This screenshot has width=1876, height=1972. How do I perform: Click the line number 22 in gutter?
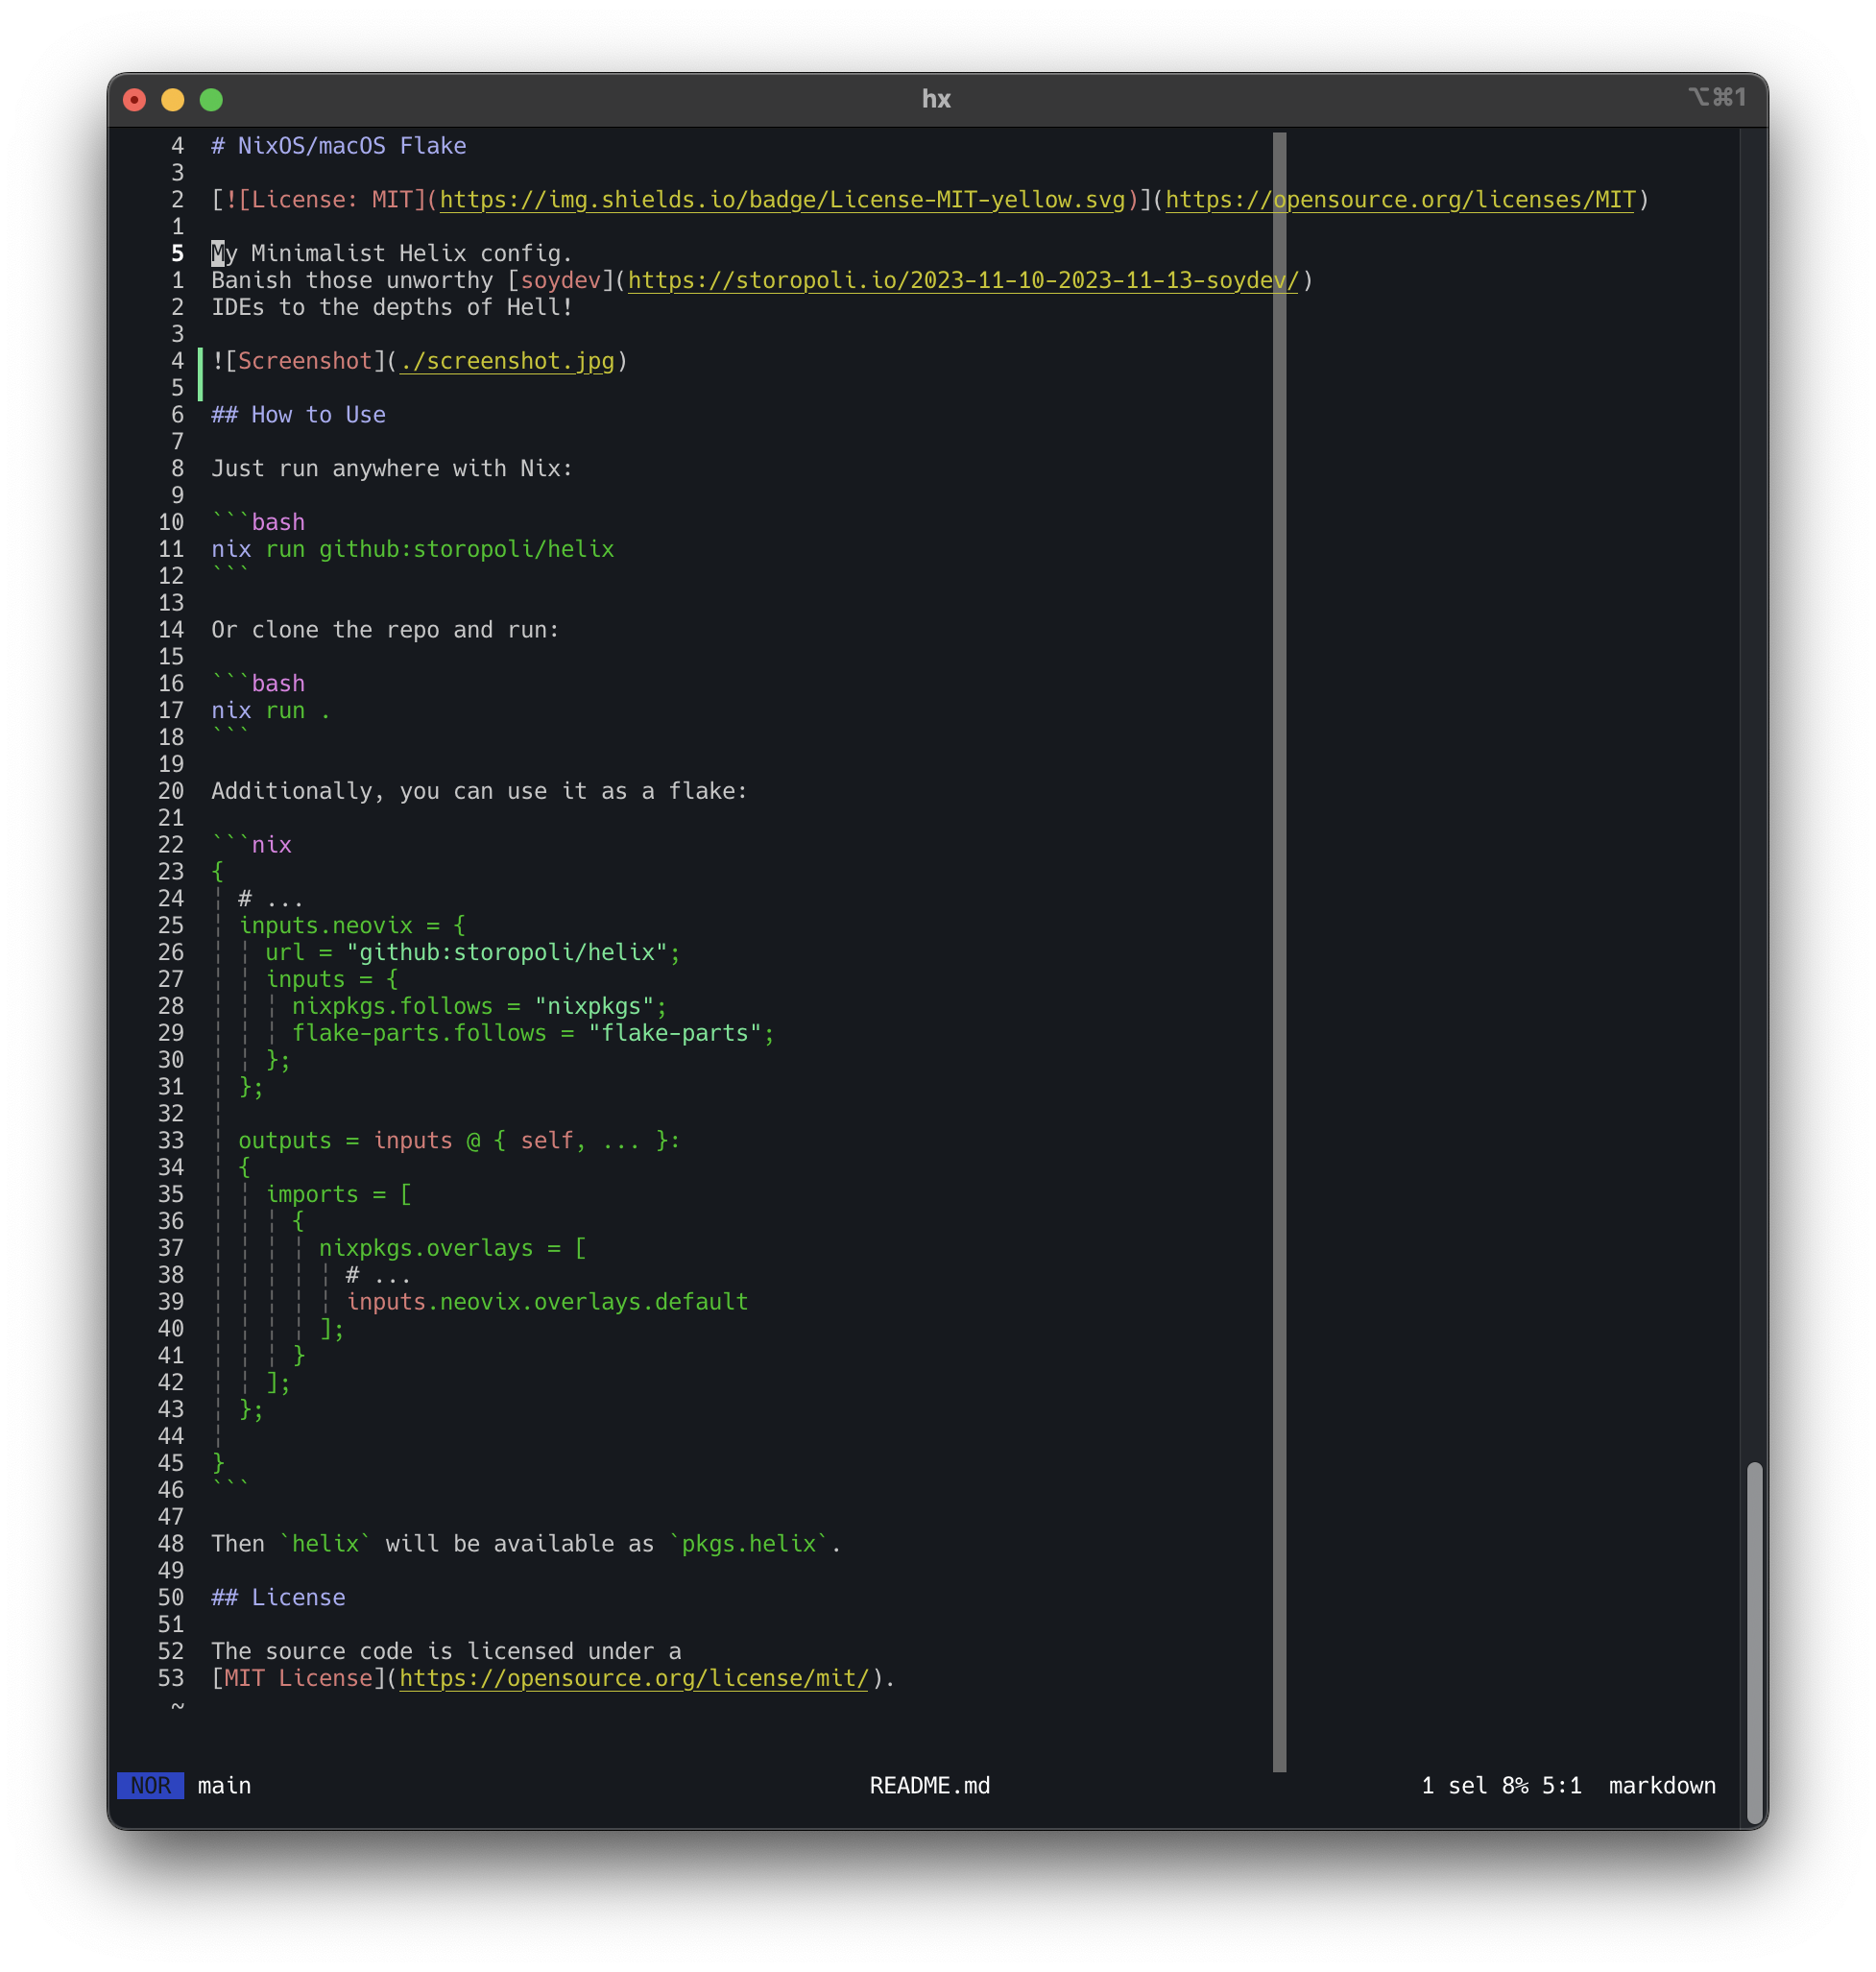[x=171, y=845]
